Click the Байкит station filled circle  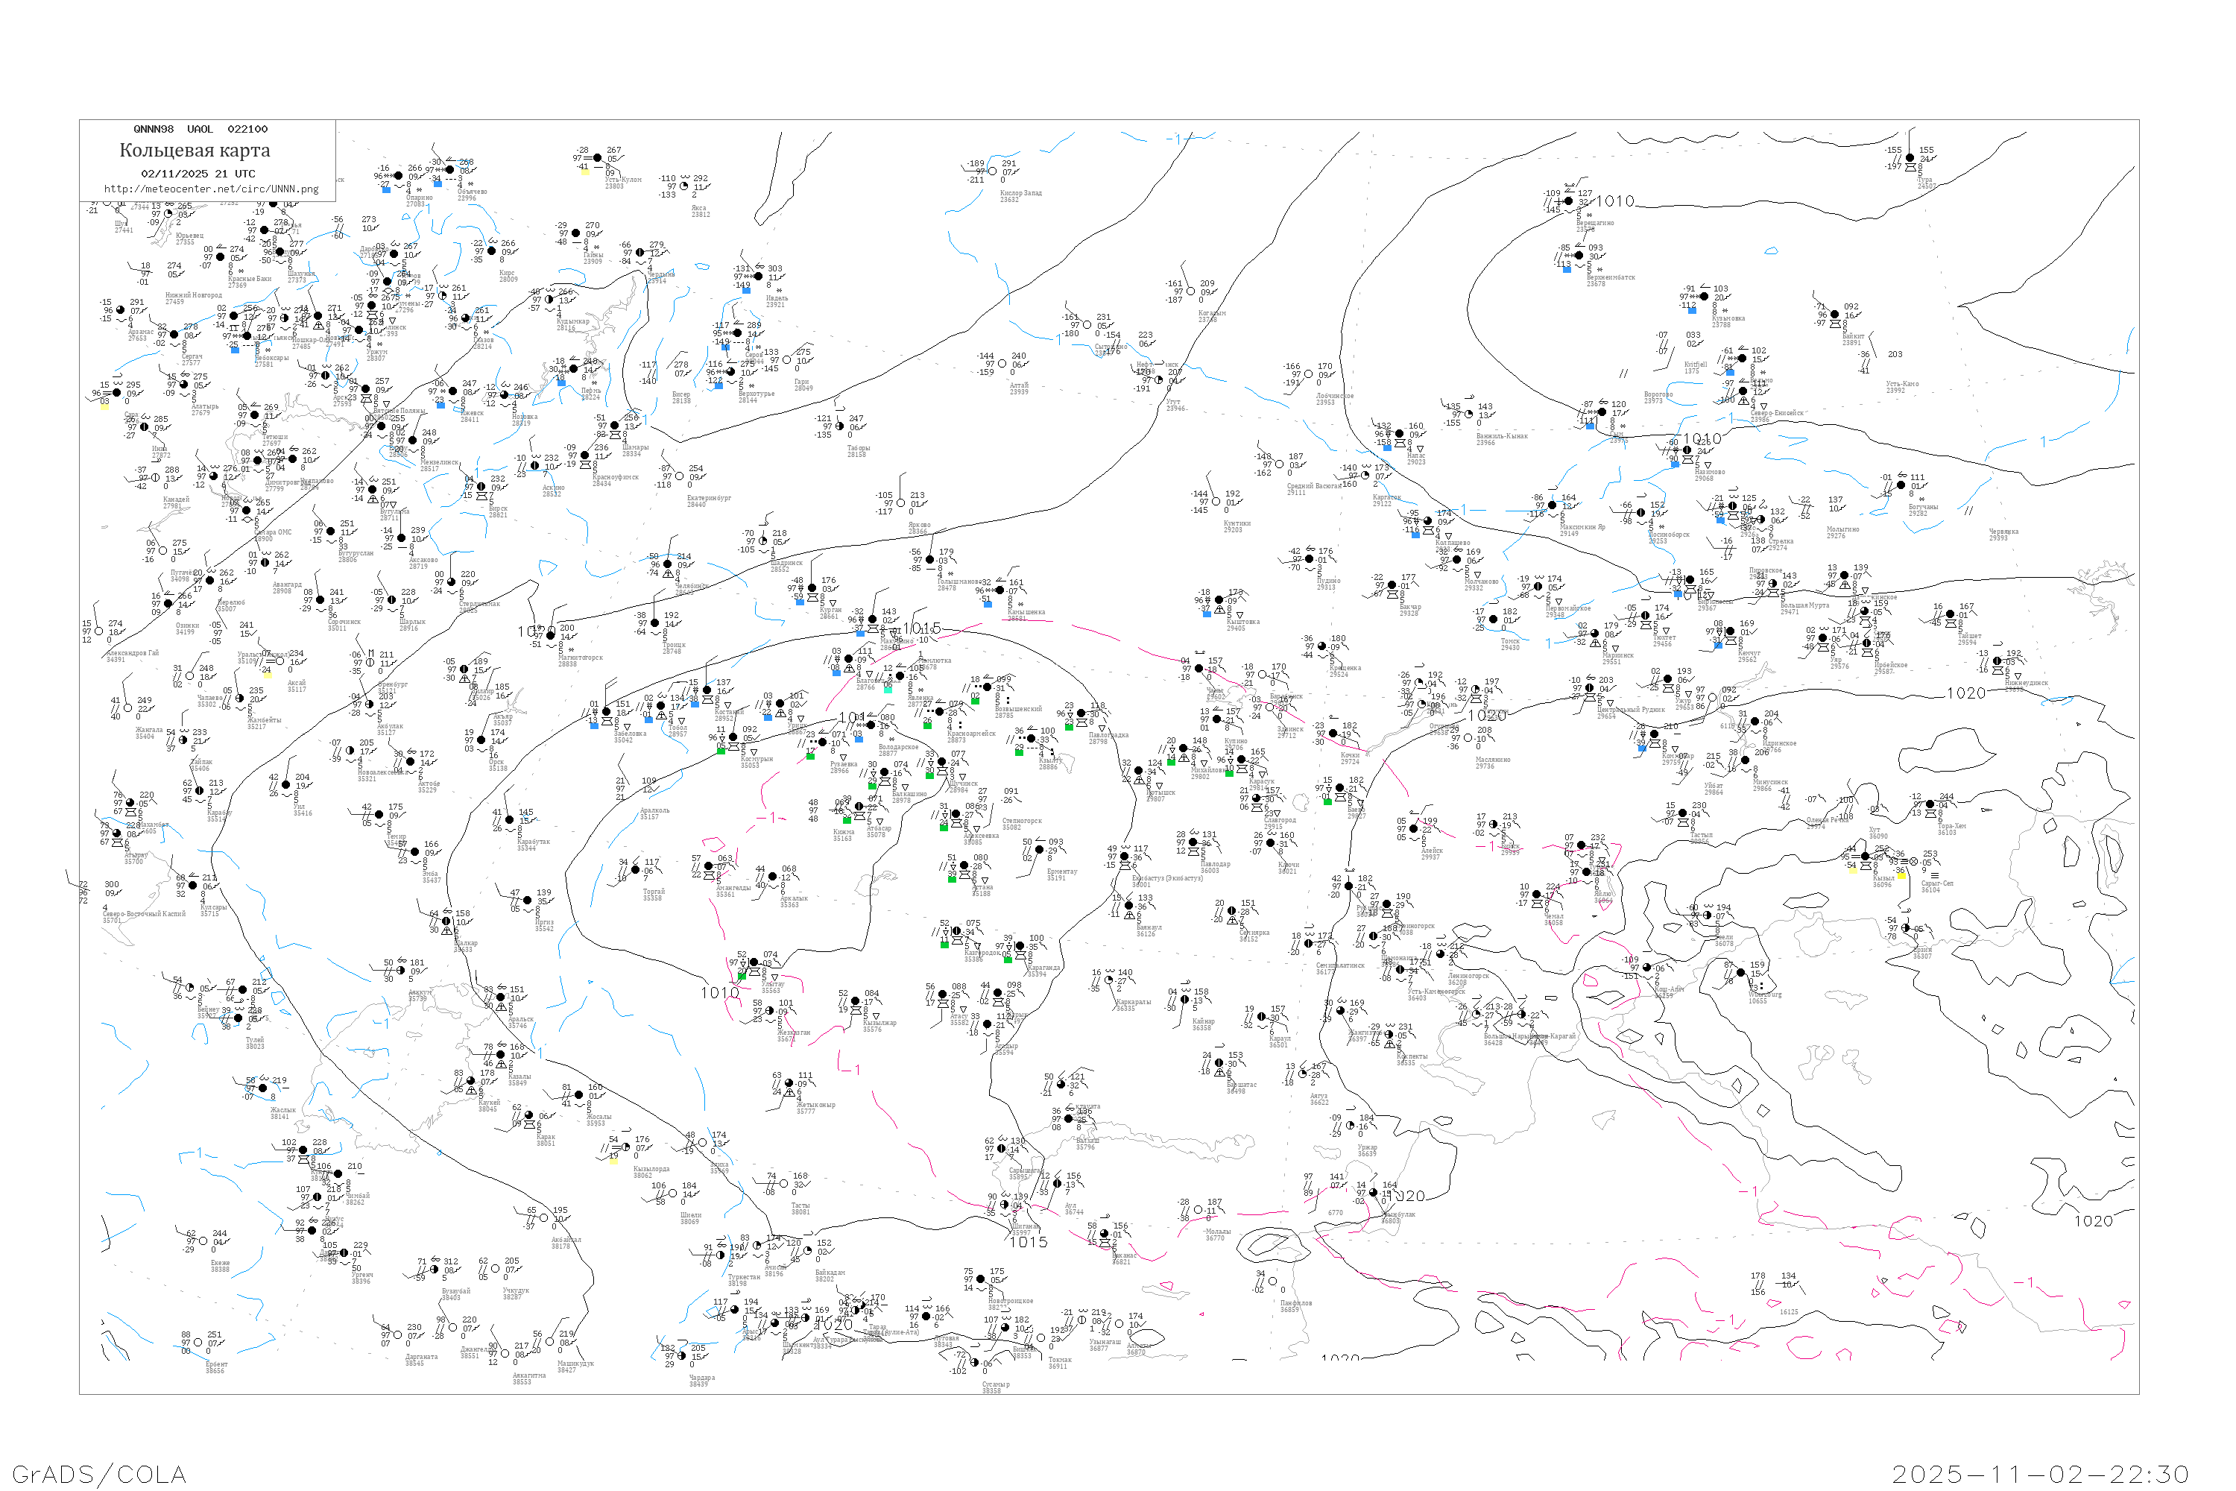point(1837,315)
